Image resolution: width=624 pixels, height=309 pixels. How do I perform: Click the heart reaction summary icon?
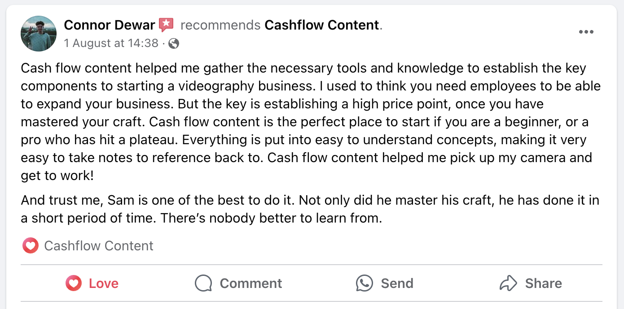pos(31,245)
